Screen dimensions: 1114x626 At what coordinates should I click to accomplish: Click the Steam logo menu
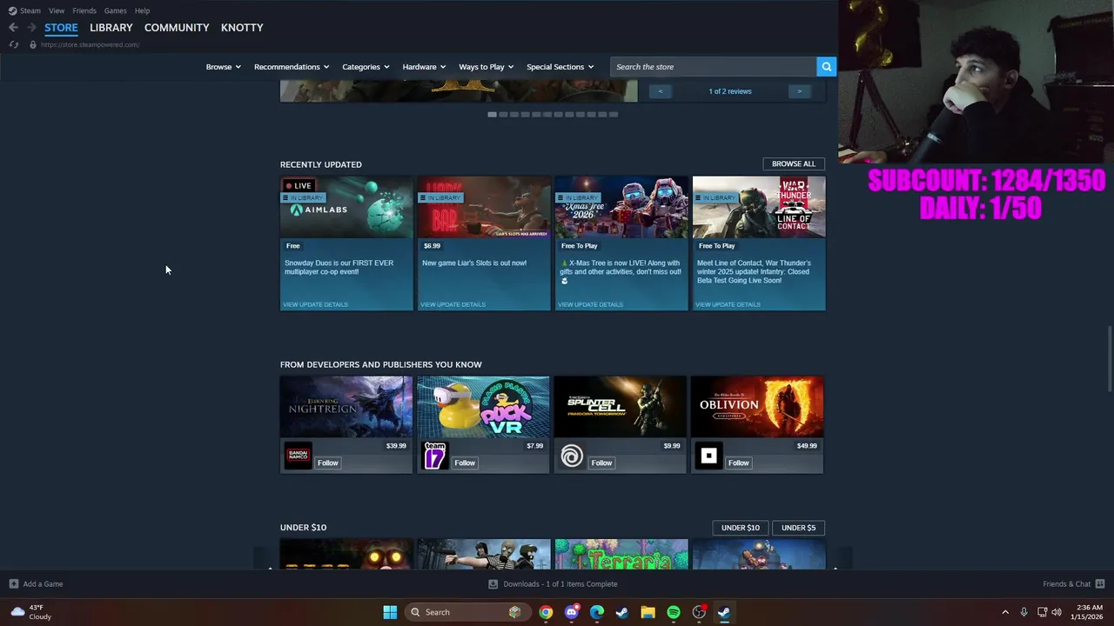[x=12, y=10]
